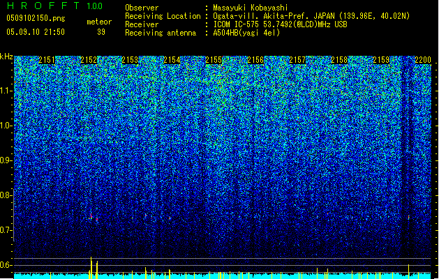
Task: Click the 'Receiving antenna' label
Action: point(161,33)
